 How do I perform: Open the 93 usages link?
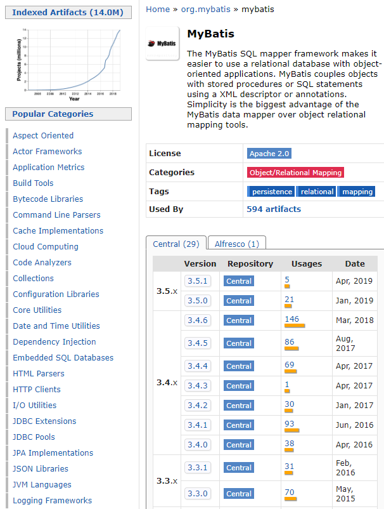pos(290,423)
